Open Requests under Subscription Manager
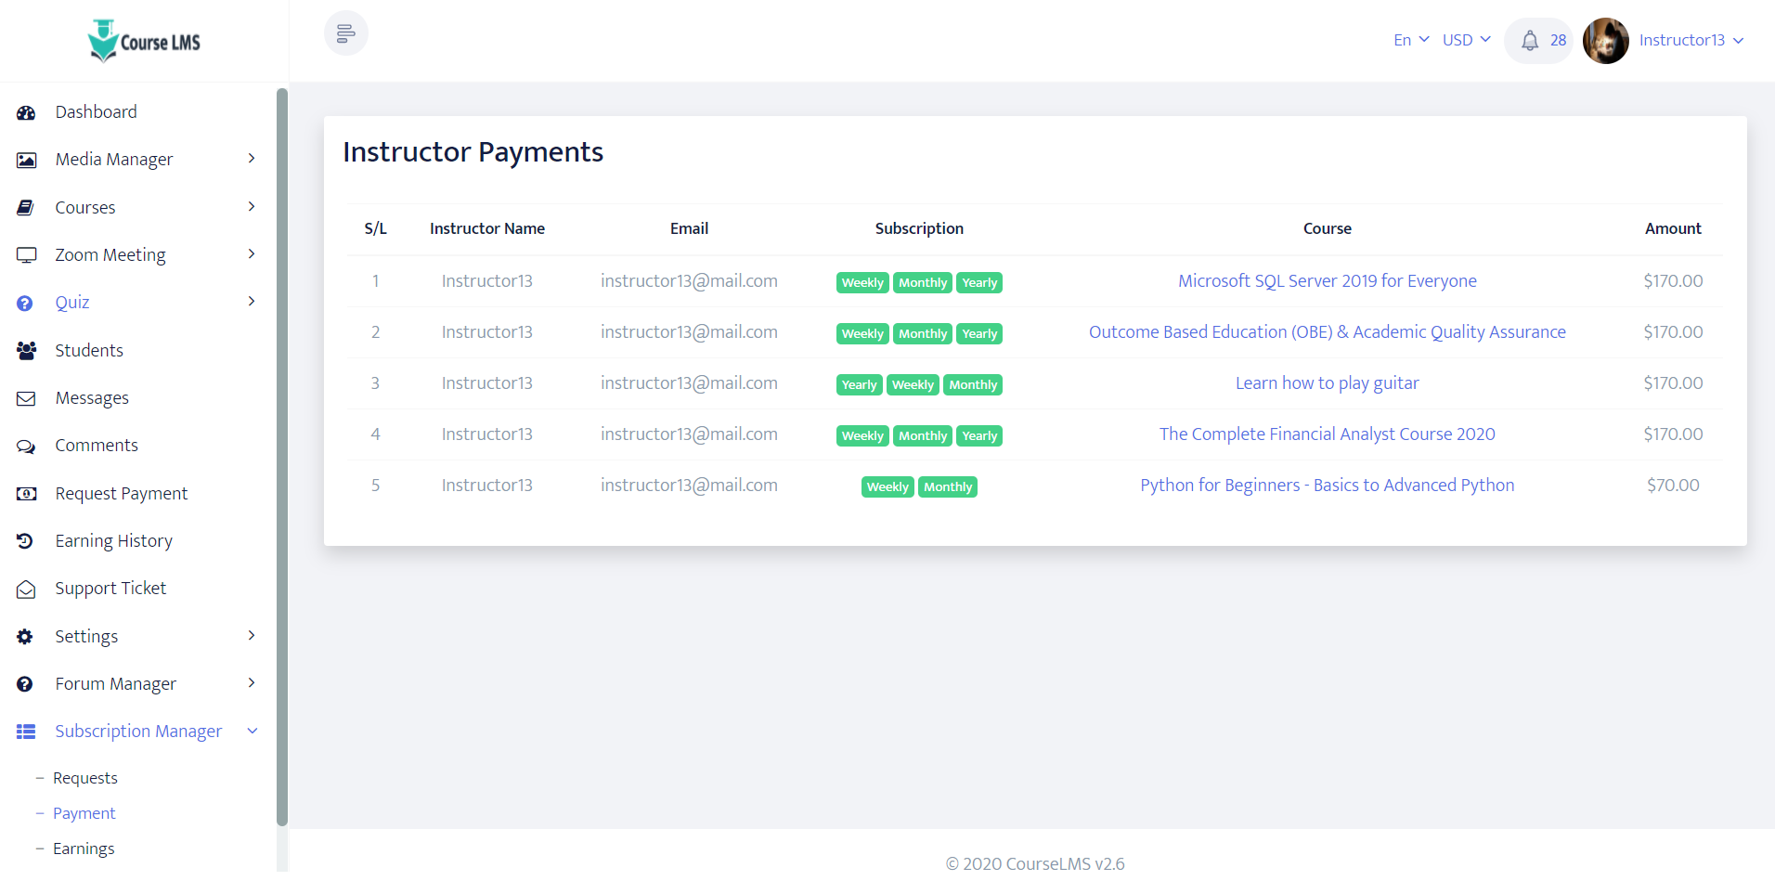The image size is (1775, 894). [x=85, y=778]
